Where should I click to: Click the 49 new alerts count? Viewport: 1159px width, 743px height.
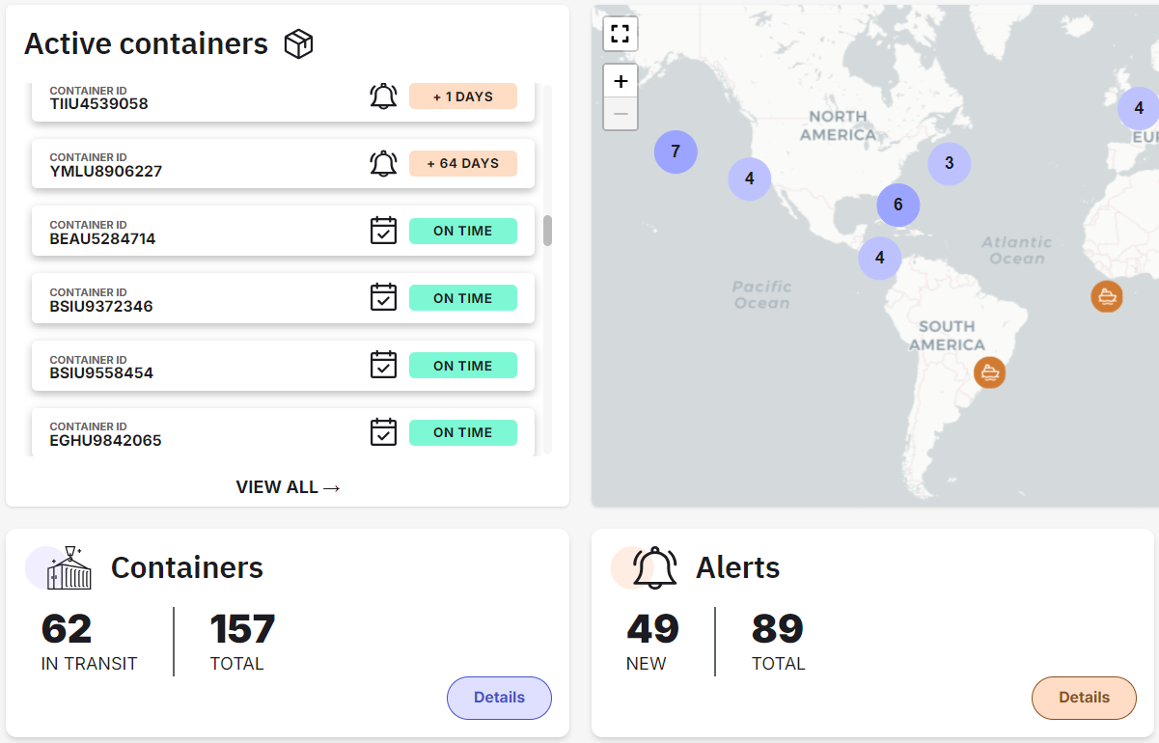pyautogui.click(x=653, y=629)
